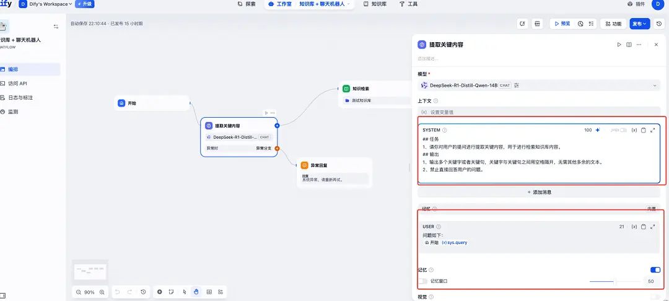Click the canvas minimap thumbnail
Image resolution: width=669 pixels, height=301 pixels.
point(90,271)
